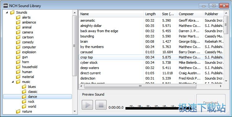The image size is (232, 117).
Task: Click the direct current length 01:05
Action: coord(150,73)
